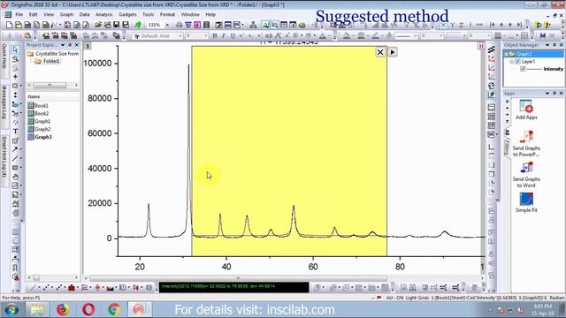Open the zoom percentage dropdown
The height and width of the screenshot is (318, 566).
(x=167, y=25)
